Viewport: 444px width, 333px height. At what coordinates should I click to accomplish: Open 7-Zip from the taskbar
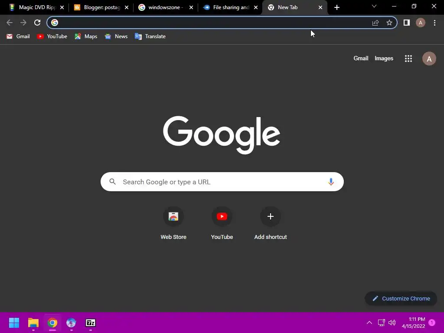[x=91, y=323]
